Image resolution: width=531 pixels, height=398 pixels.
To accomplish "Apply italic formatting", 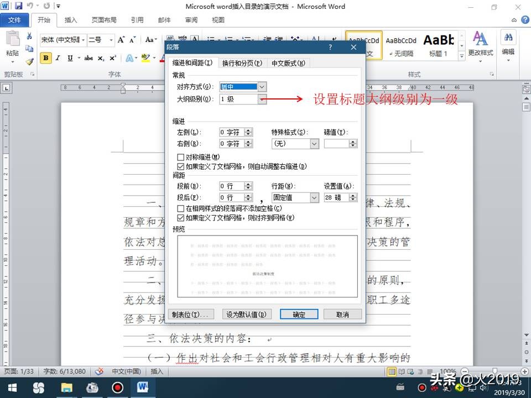I will (x=58, y=57).
